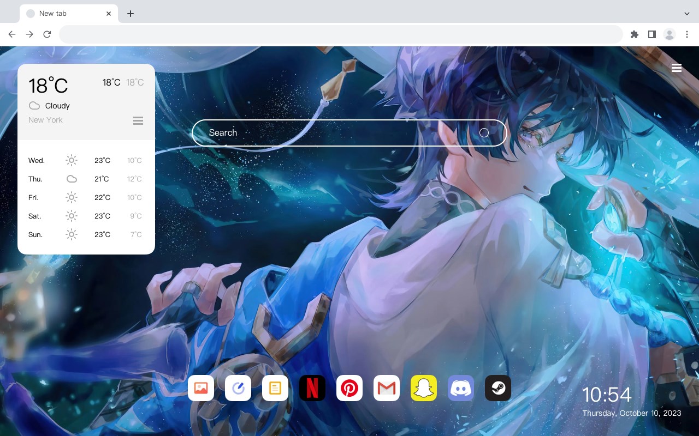The image size is (699, 436).
Task: Open the wallpaper gallery image icon
Action: pos(201,388)
